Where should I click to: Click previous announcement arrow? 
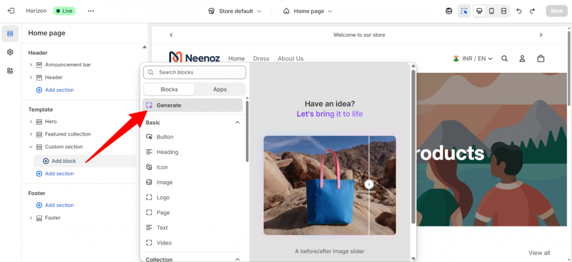click(171, 35)
